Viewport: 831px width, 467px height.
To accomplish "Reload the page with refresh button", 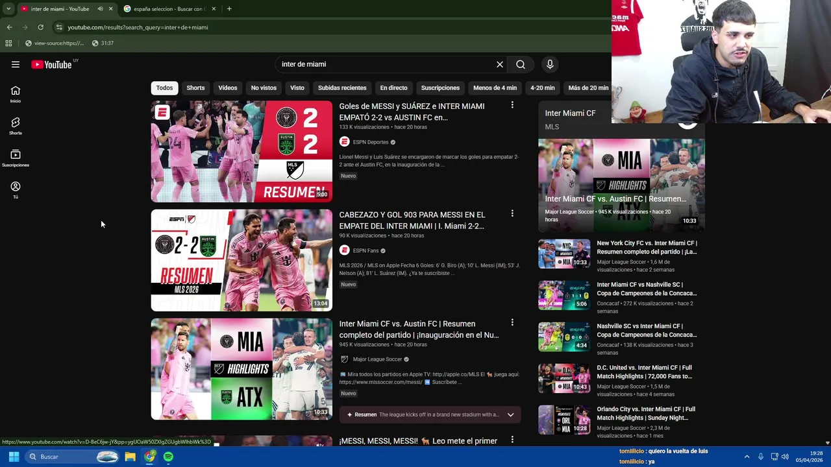I will tap(40, 27).
